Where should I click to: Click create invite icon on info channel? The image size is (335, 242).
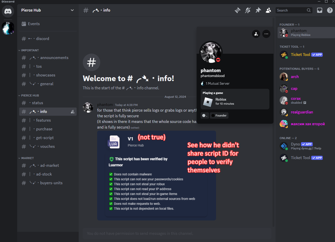tap(73, 112)
